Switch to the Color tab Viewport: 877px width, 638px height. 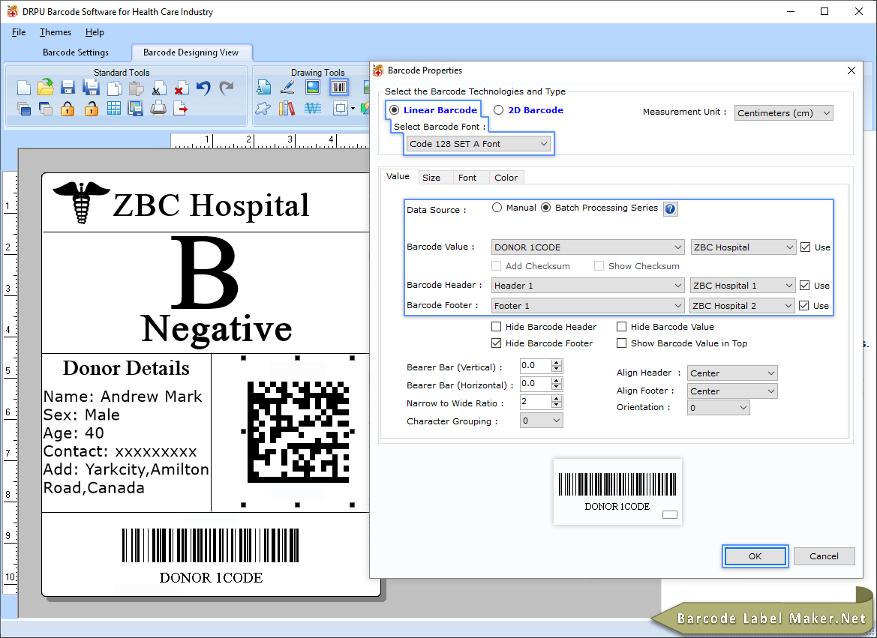(506, 177)
